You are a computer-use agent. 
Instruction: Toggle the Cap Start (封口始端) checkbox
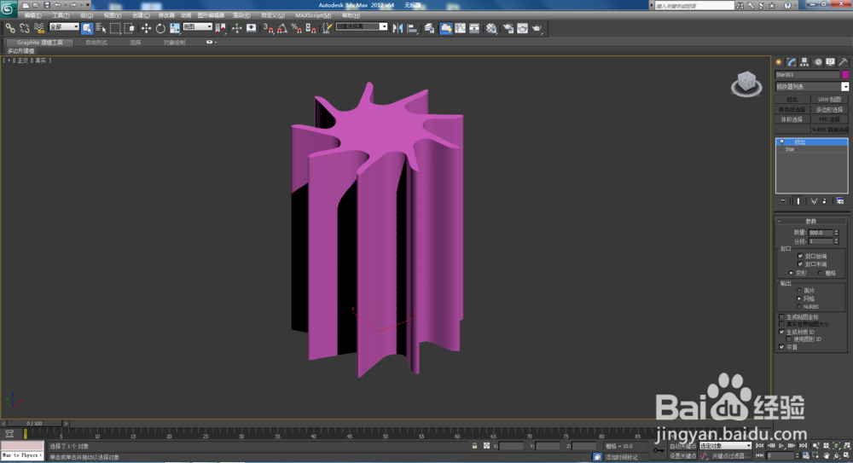click(800, 256)
